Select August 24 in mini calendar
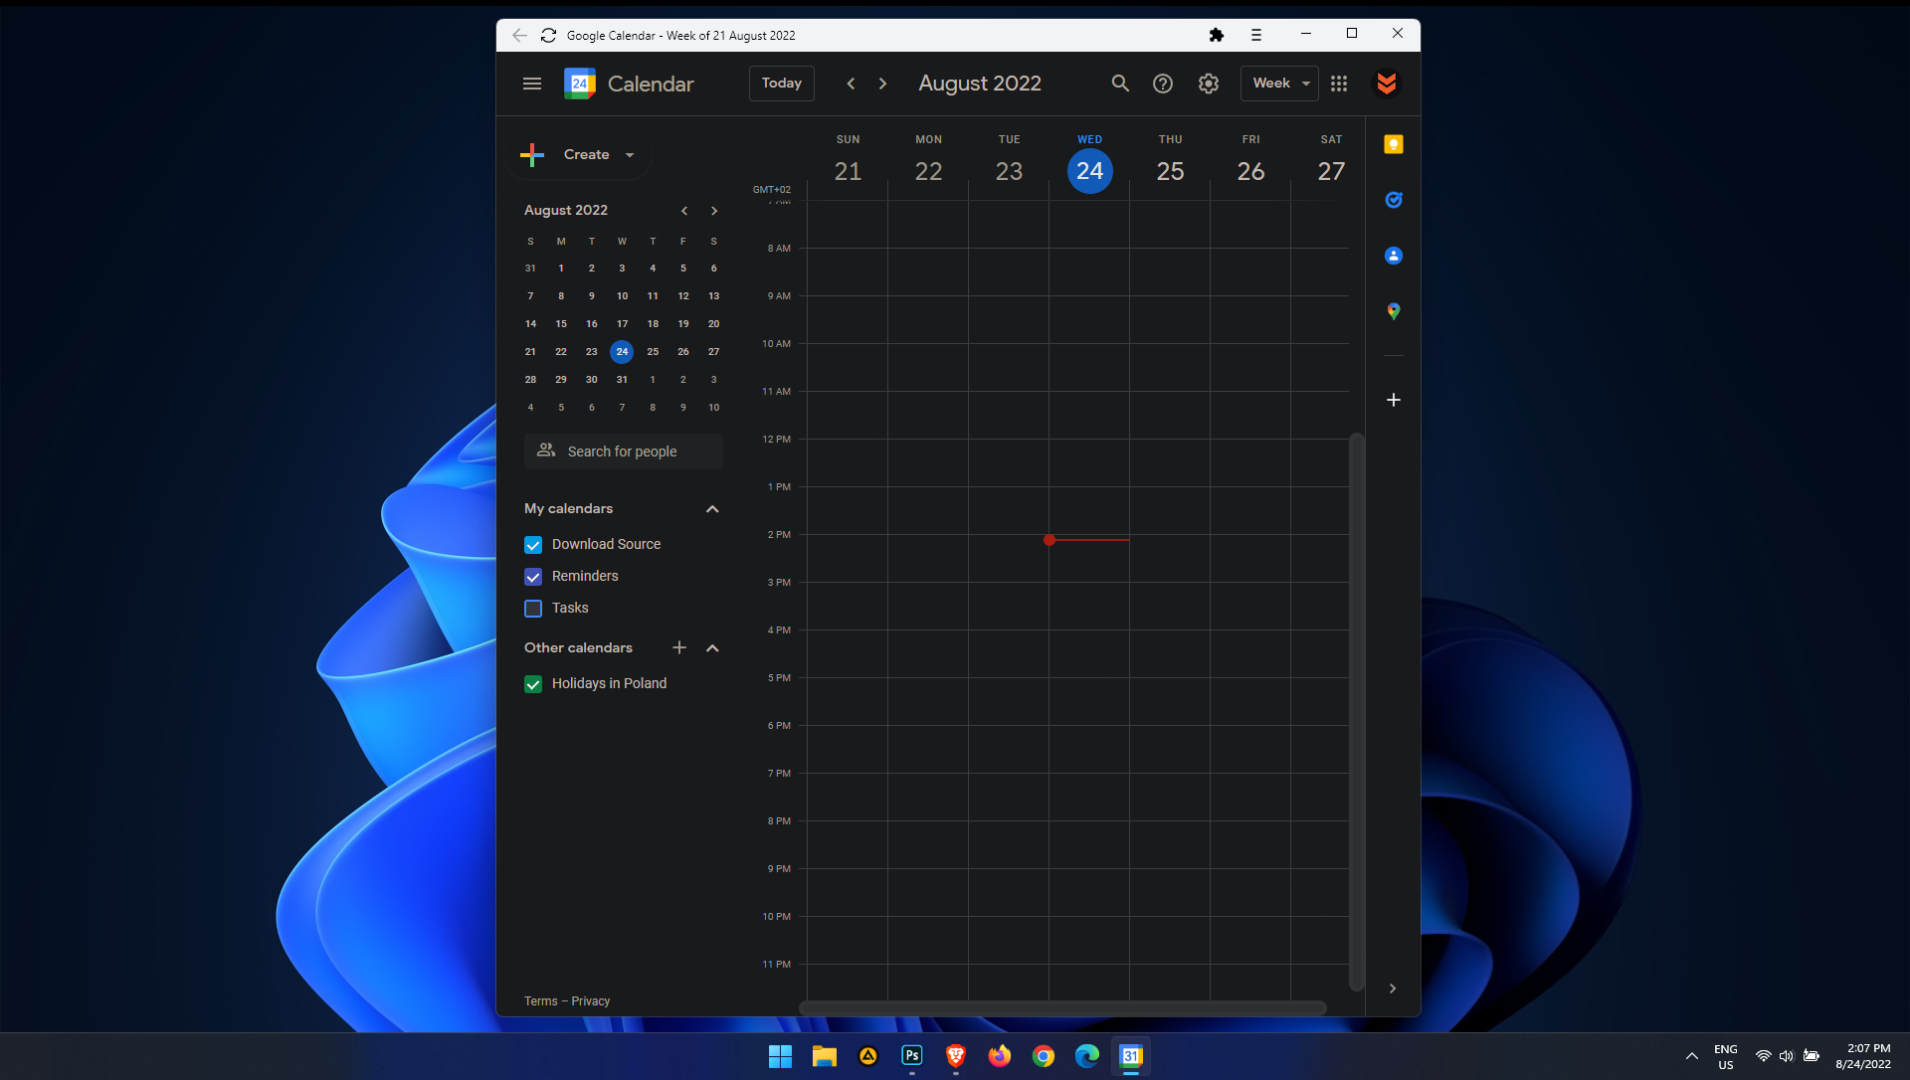 click(x=622, y=352)
